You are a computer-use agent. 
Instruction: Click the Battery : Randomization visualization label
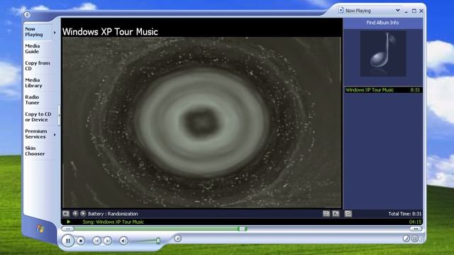click(113, 214)
